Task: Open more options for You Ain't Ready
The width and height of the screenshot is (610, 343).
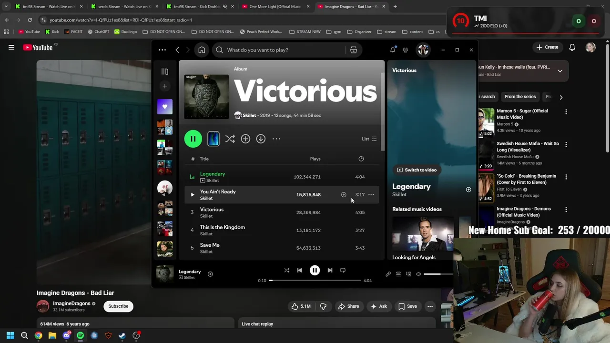Action: click(x=371, y=194)
